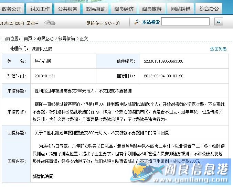The height and width of the screenshot is (187, 233).
Task: Click the cloudy weather icon
Action: point(50,23)
